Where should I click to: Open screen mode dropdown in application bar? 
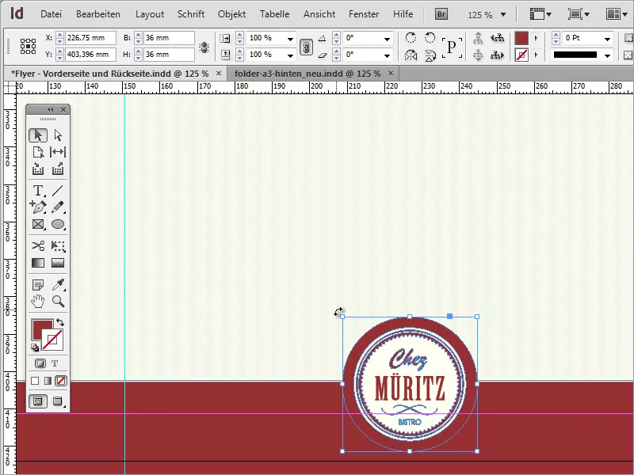tap(579, 14)
